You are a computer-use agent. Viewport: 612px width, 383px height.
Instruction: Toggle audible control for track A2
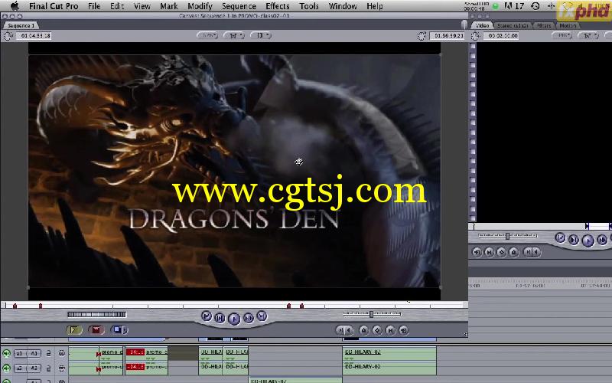(6, 368)
